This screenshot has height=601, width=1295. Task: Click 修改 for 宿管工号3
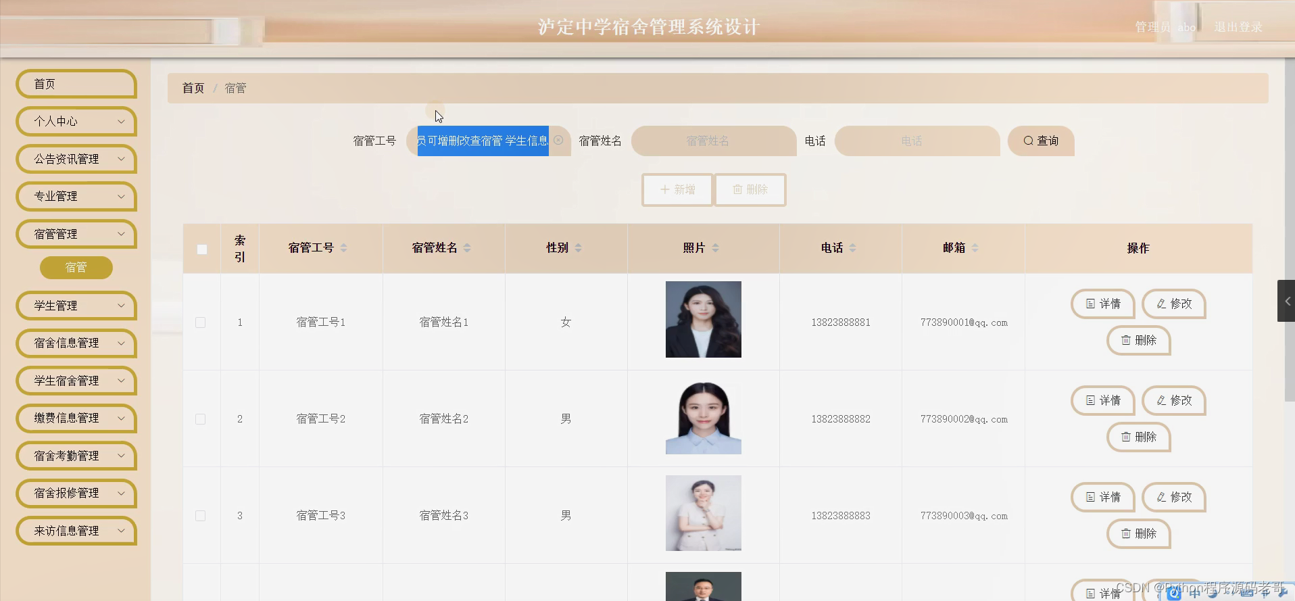[x=1174, y=498]
